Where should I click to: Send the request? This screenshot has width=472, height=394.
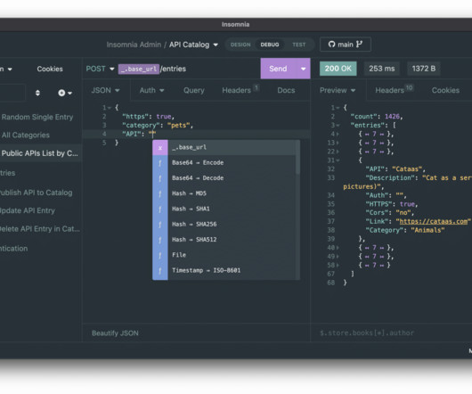tap(278, 69)
